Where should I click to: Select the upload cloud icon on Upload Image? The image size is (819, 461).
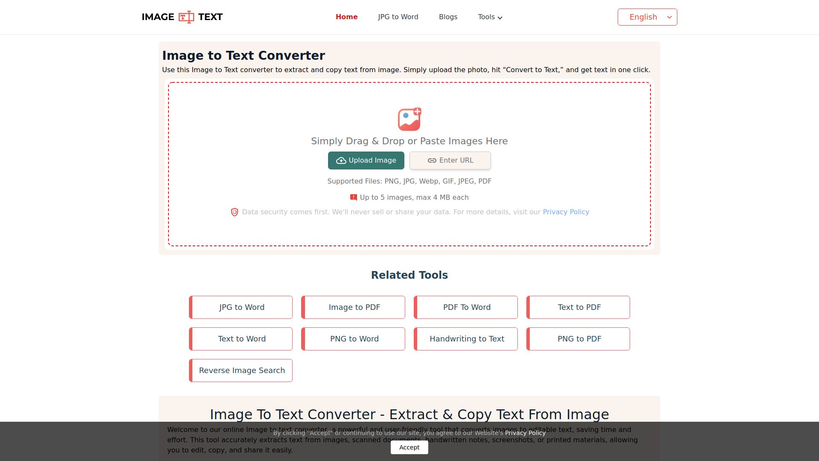pos(341,160)
